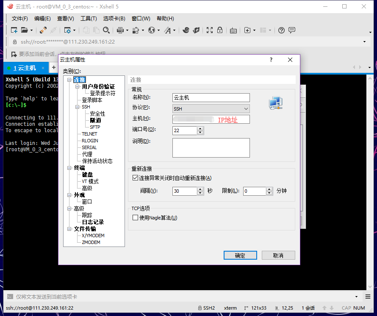
Task: Click the Full screen toolbar icon
Action: (x=210, y=30)
